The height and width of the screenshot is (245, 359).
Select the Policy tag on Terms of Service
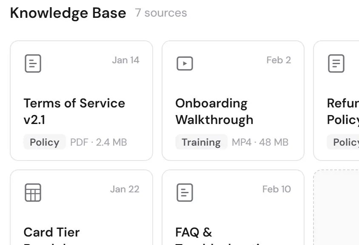click(45, 142)
